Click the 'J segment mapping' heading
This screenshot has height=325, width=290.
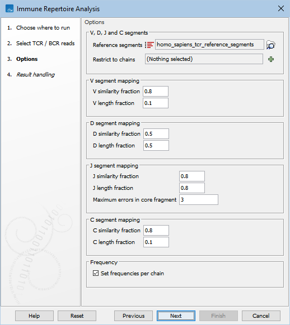pyautogui.click(x=114, y=166)
